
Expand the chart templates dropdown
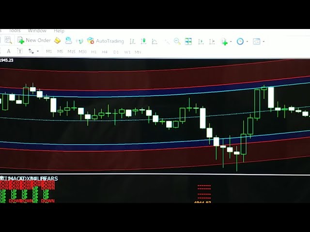[x=263, y=42]
